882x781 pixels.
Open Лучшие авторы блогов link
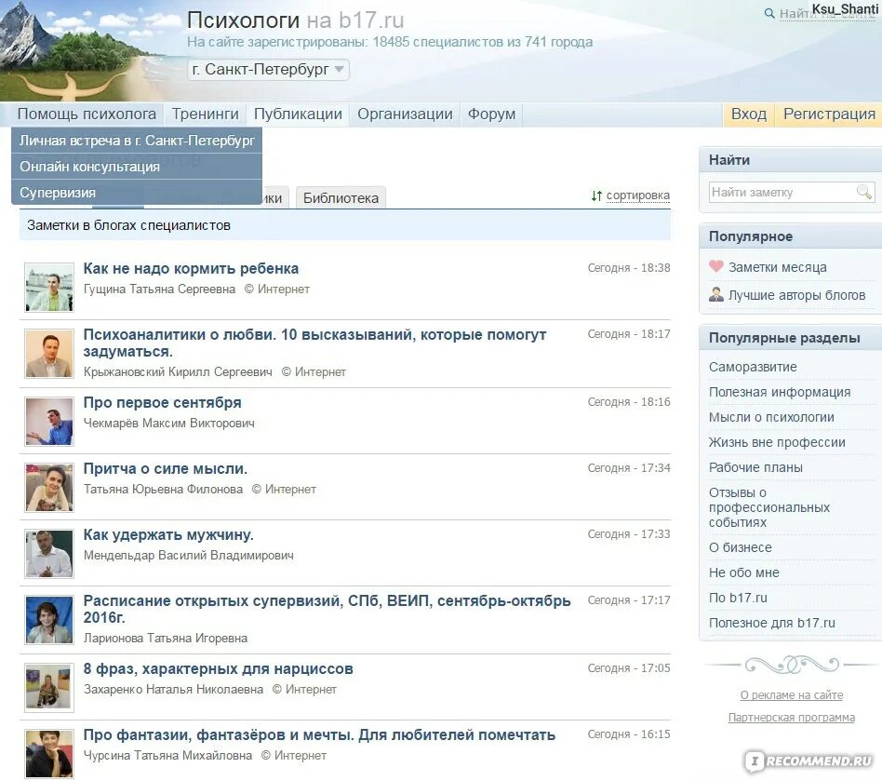796,295
